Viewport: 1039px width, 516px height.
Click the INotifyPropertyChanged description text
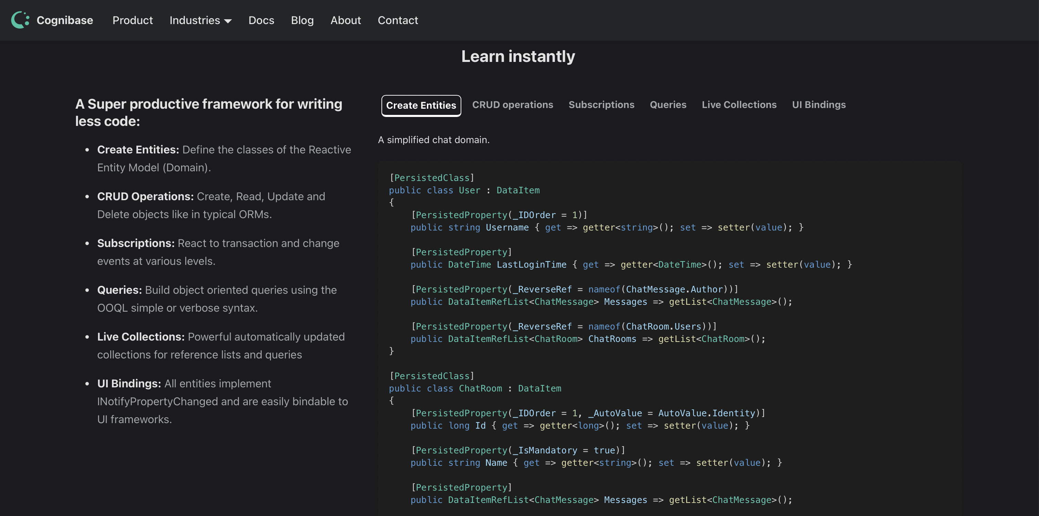point(222,401)
